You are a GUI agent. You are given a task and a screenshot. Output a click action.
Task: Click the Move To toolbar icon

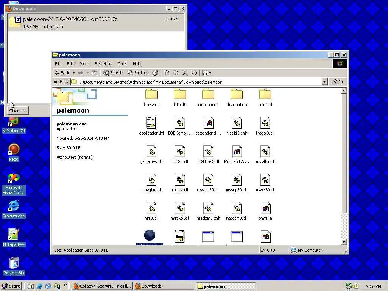pos(167,73)
